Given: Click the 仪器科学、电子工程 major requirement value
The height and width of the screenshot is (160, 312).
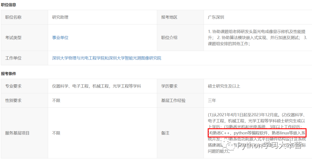Looking at the screenshot, I should coord(96,86).
